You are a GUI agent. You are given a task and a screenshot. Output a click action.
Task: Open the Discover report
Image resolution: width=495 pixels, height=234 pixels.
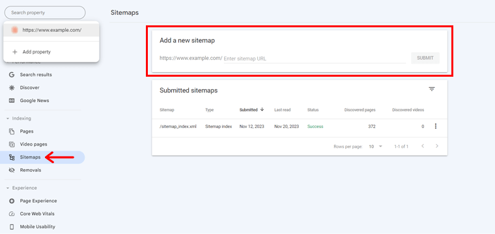click(x=30, y=88)
